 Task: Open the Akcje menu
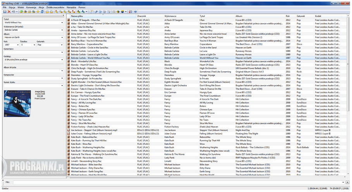point(41,7)
